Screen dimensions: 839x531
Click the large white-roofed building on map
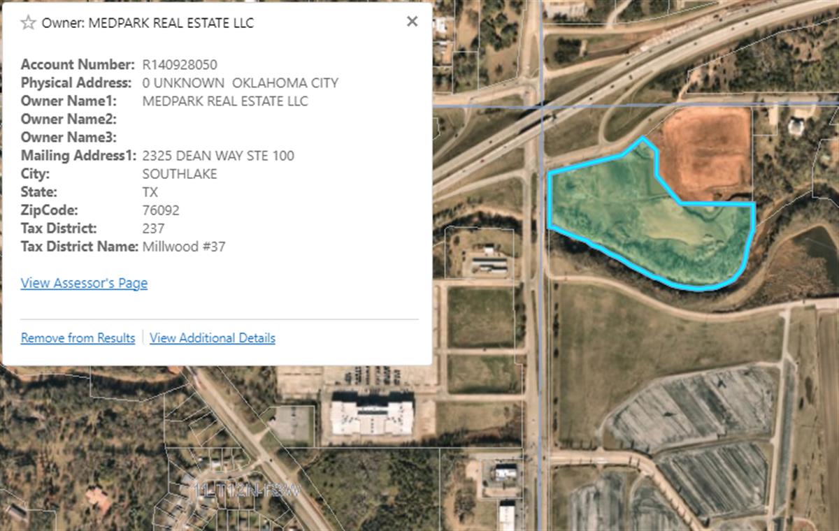(371, 417)
